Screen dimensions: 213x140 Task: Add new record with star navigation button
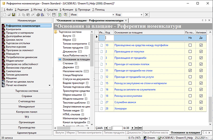pyautogui.click(x=140, y=128)
